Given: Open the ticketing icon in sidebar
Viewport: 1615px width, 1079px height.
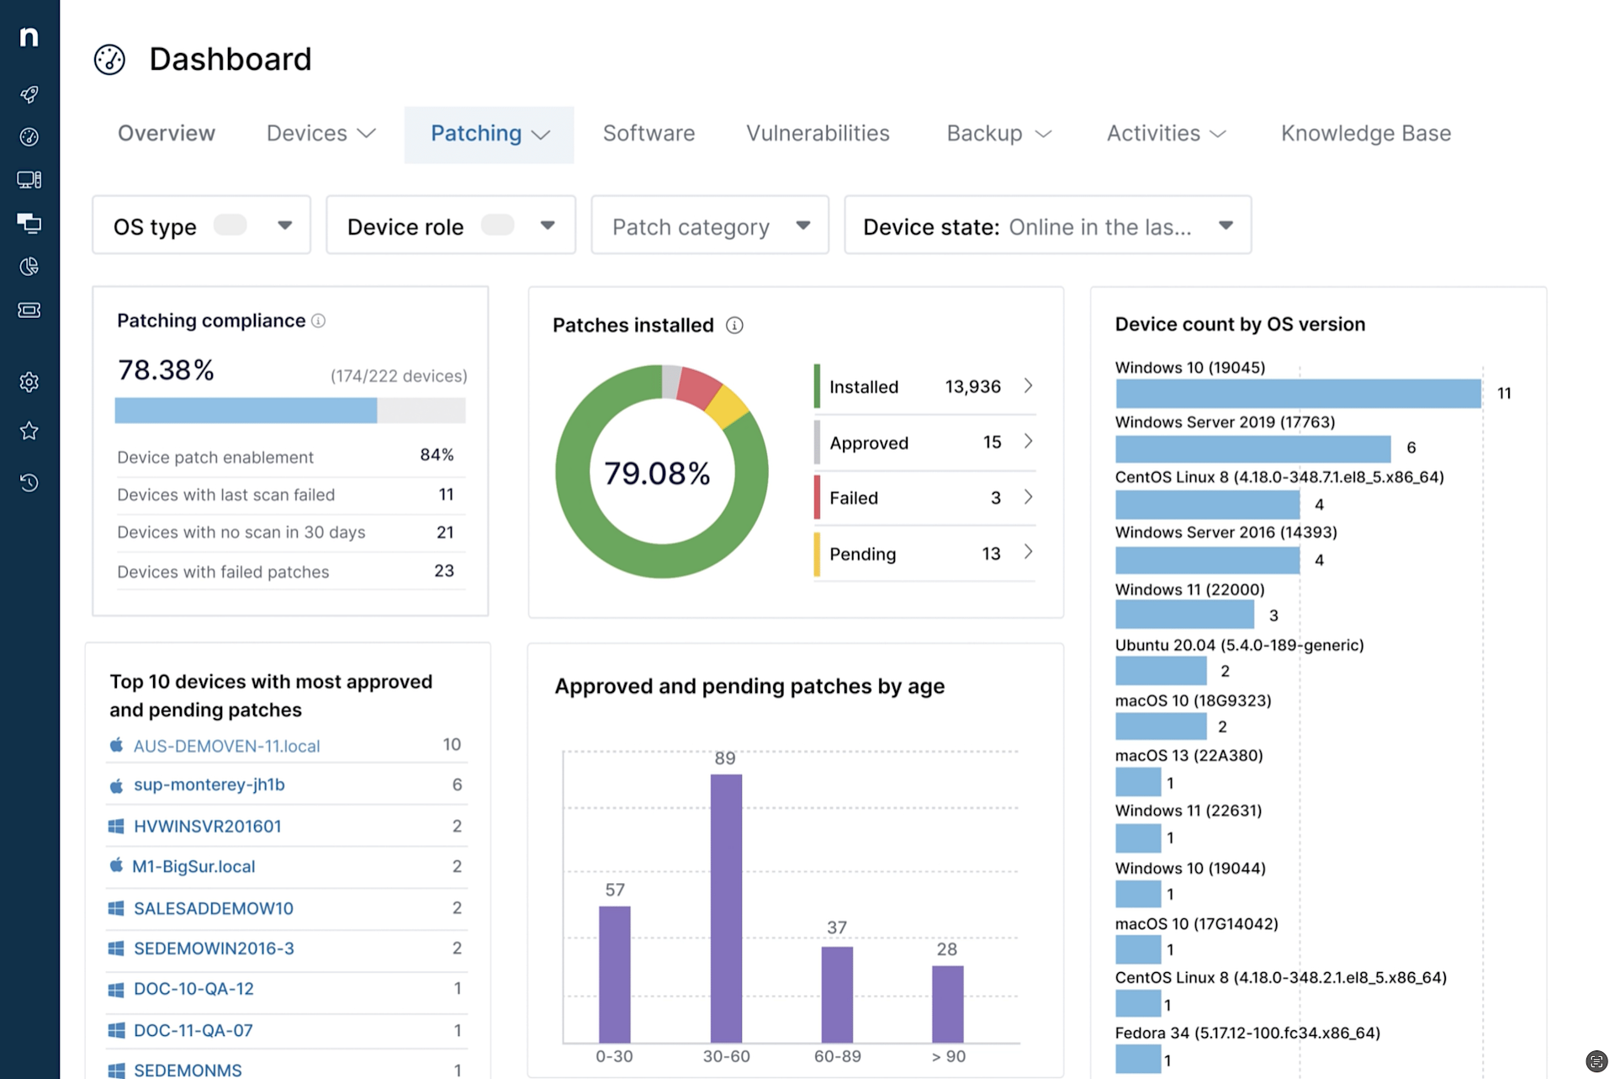Looking at the screenshot, I should pos(29,310).
